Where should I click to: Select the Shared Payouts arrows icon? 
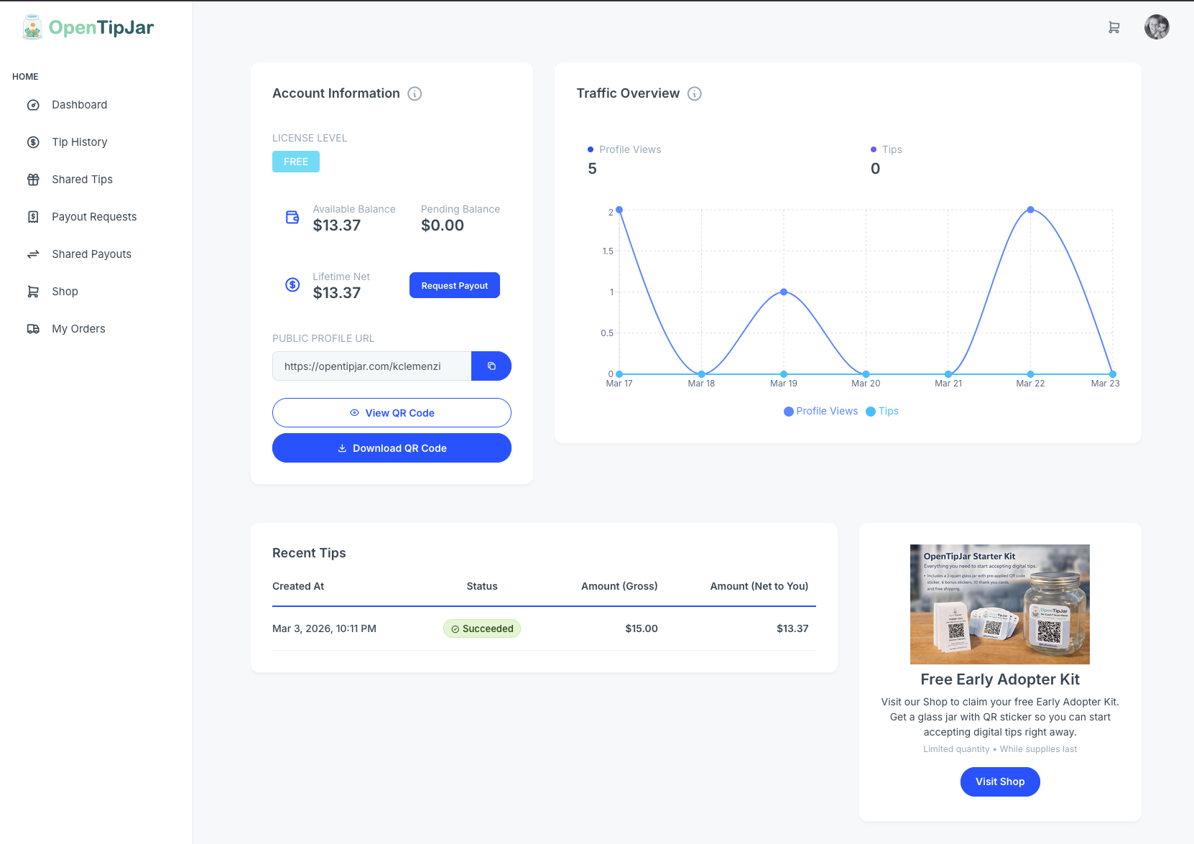pos(34,254)
